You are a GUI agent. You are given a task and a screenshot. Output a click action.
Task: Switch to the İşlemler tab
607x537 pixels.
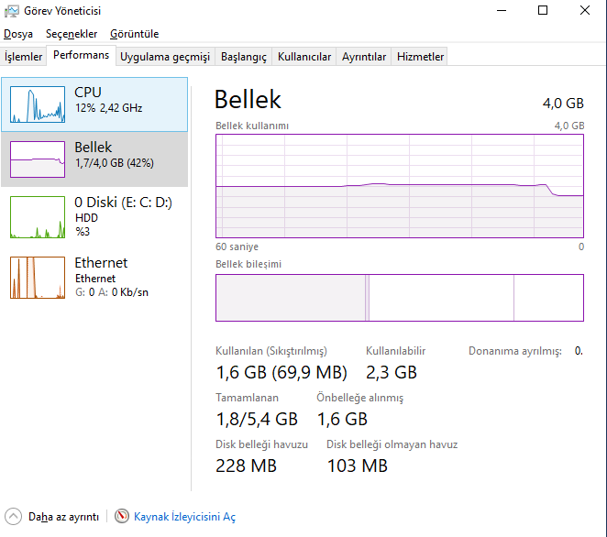click(24, 57)
